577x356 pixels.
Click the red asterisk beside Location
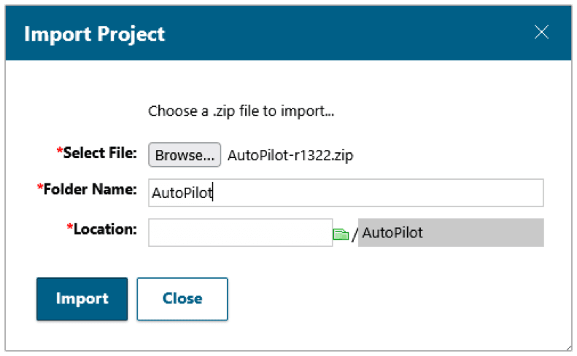coord(69,228)
